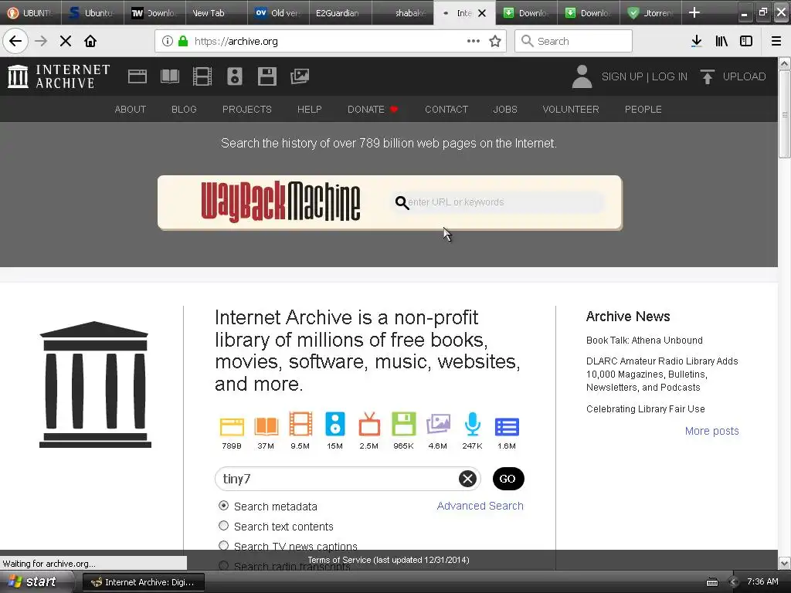
Task: Open the 247K microphone collection icon
Action: [472, 424]
